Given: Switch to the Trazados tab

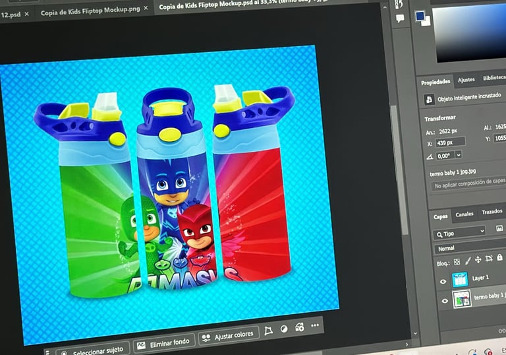Looking at the screenshot, I should point(492,212).
